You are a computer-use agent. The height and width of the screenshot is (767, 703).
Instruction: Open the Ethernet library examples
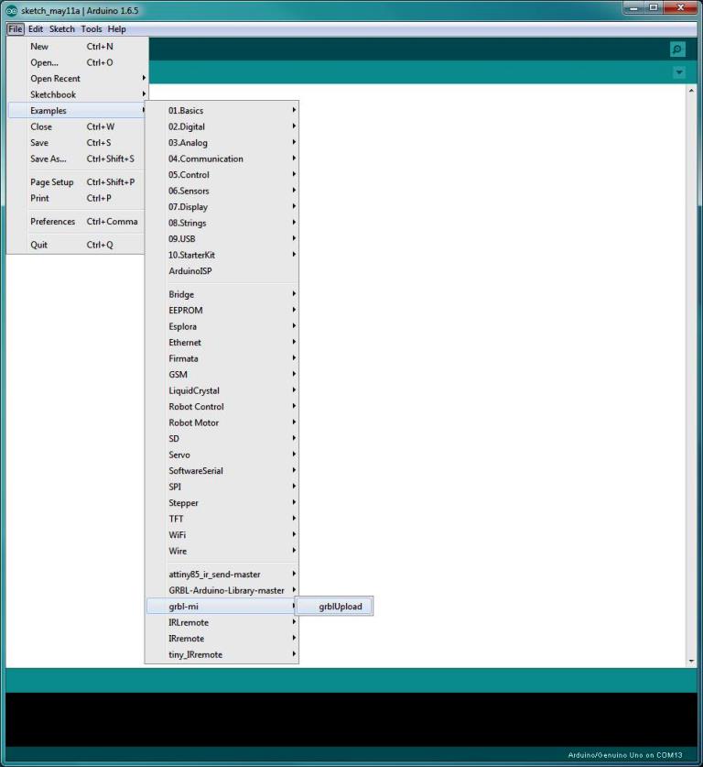(222, 343)
